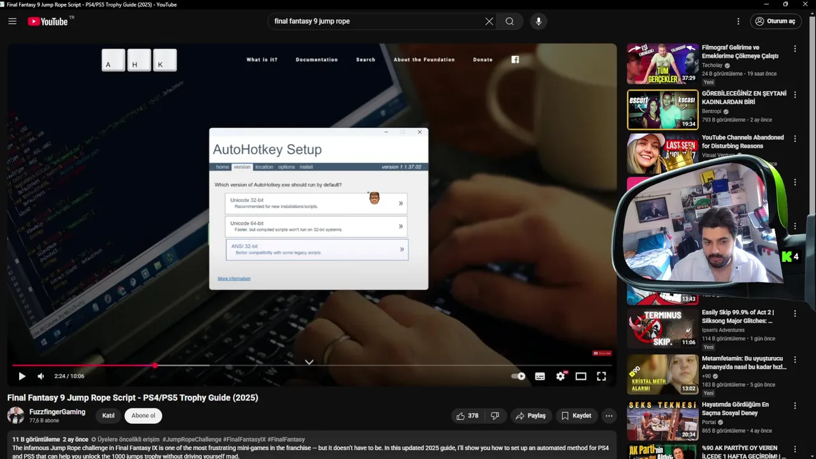Viewport: 816px width, 459px height.
Task: Click the 2:24 / 10:06 time display
Action: (x=69, y=376)
